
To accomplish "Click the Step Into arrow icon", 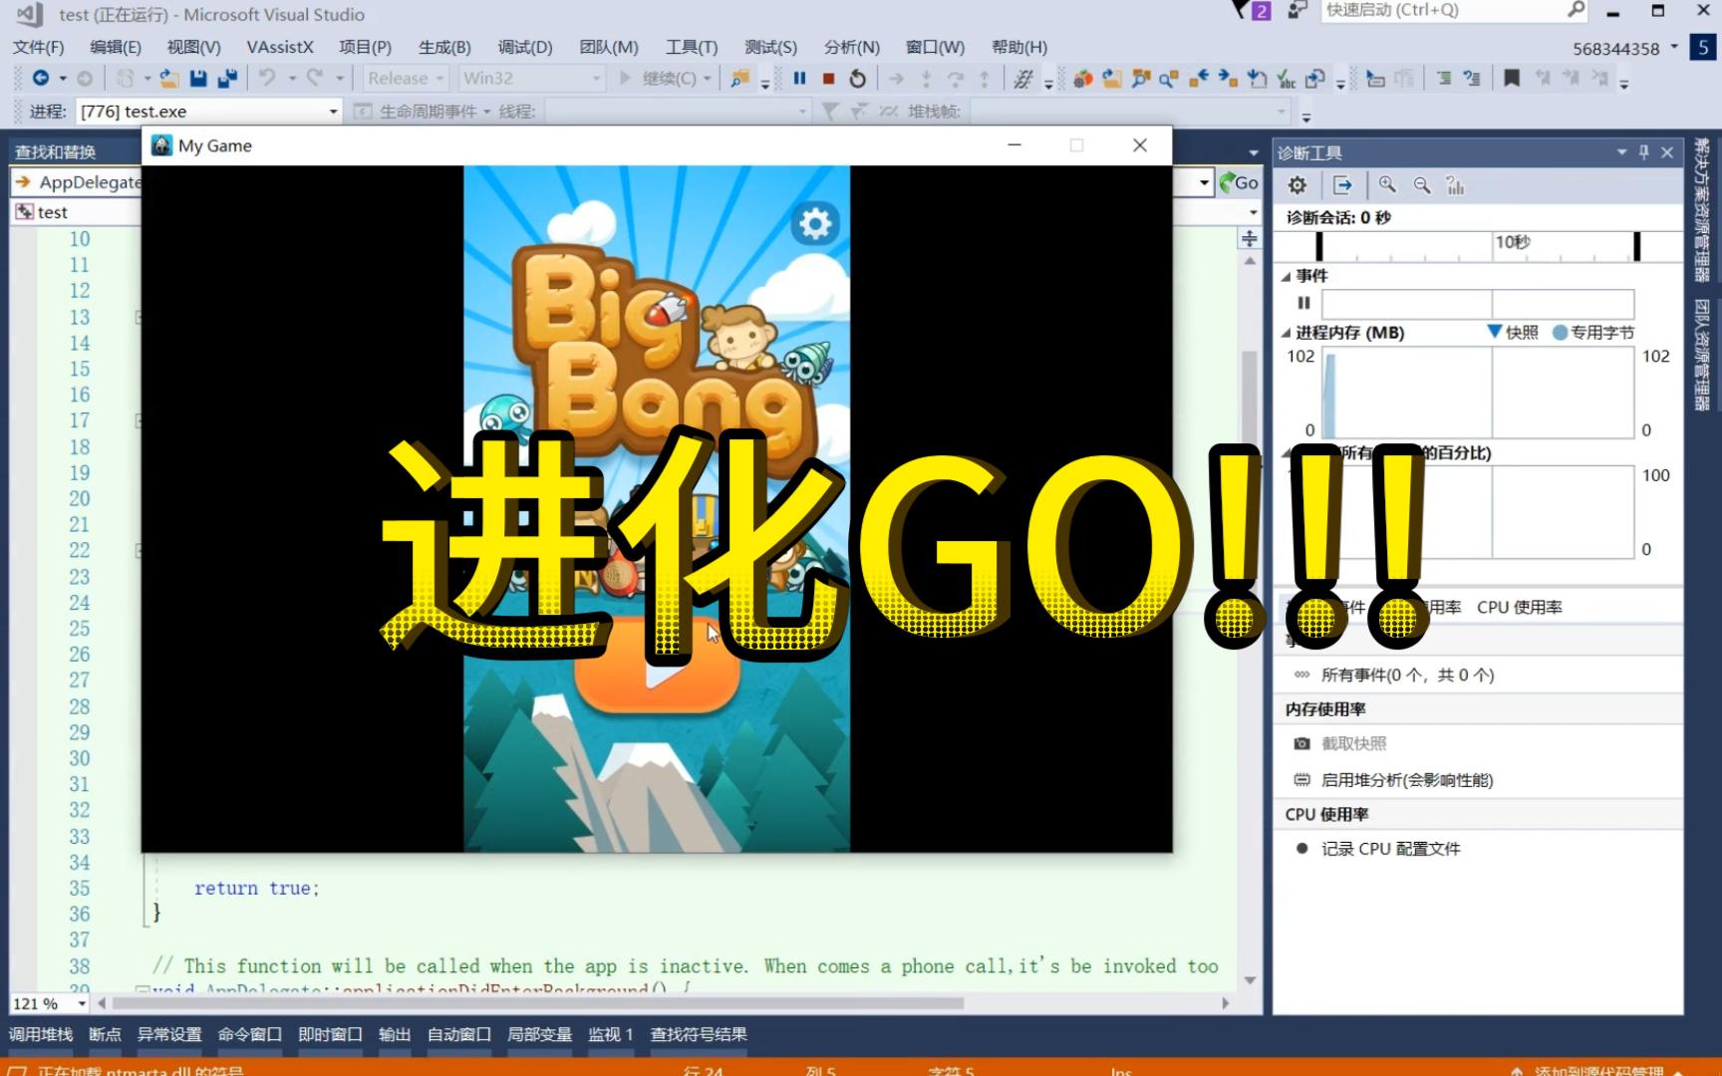I will pos(926,78).
